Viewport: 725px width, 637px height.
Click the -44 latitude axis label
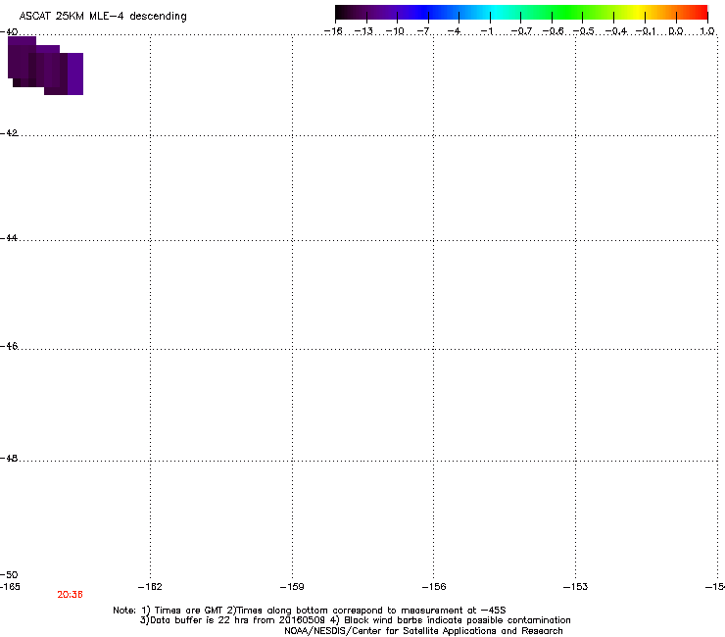[9, 238]
